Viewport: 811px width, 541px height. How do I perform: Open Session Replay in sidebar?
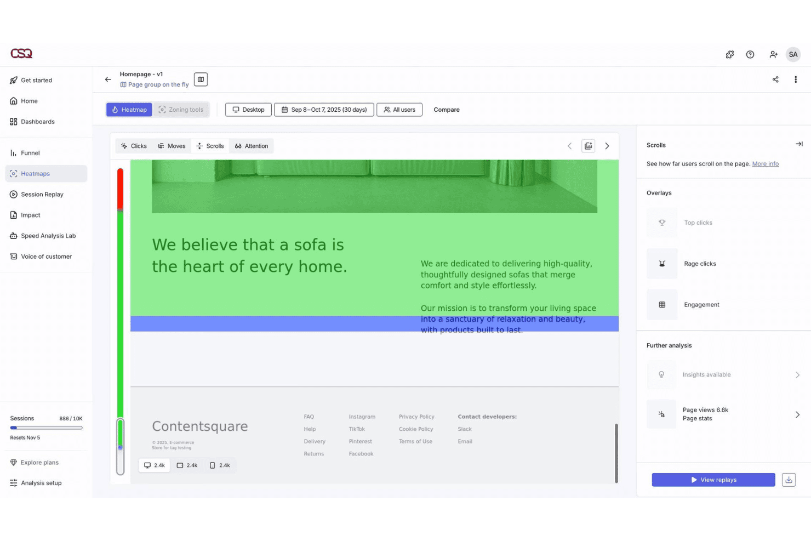[x=46, y=195]
